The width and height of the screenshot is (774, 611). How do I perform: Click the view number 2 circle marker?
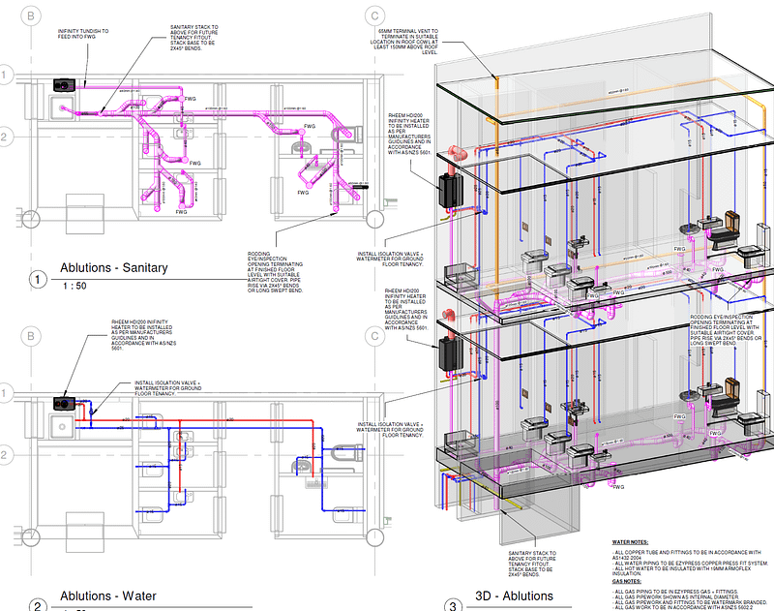38,604
